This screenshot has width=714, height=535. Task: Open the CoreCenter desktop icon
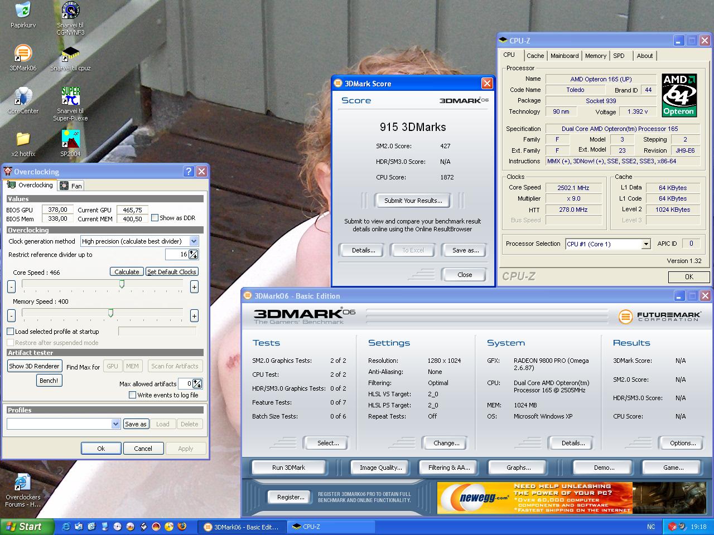[23, 97]
